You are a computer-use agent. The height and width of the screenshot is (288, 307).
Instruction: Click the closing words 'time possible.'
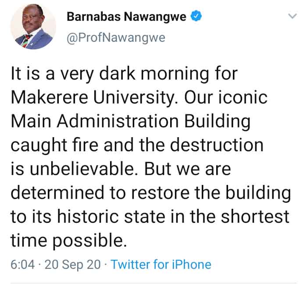pyautogui.click(x=69, y=240)
